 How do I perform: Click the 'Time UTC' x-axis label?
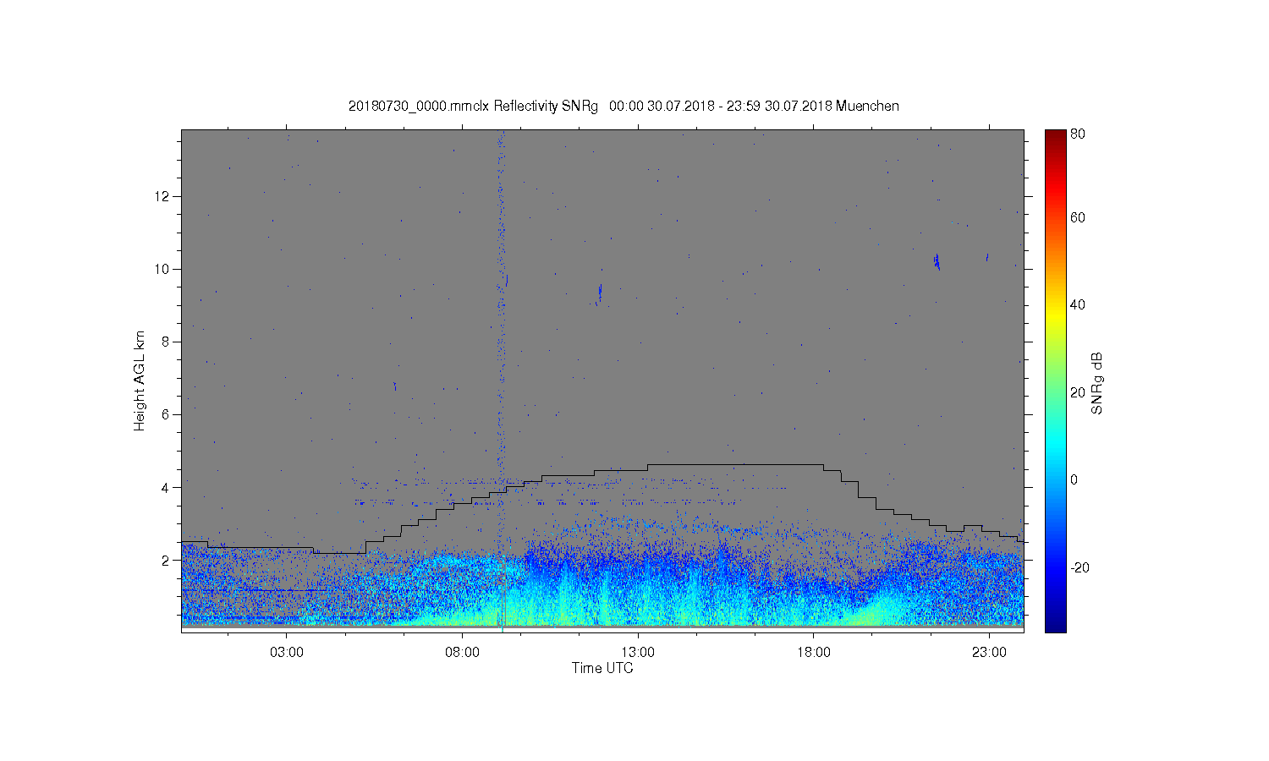click(x=602, y=668)
